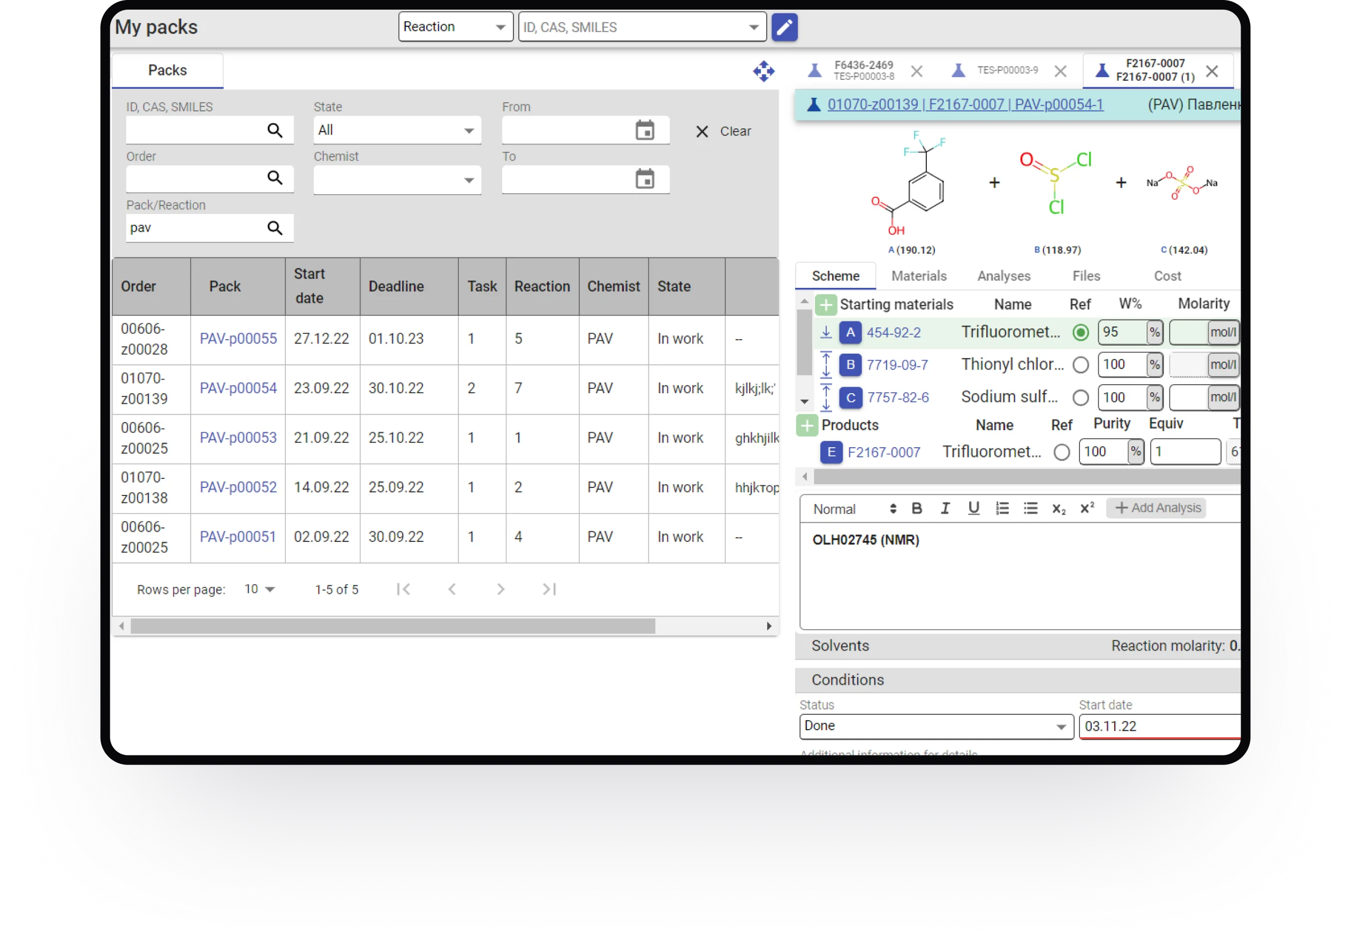Click the blue pencil edit icon
This screenshot has height=948, width=1345.
click(784, 27)
